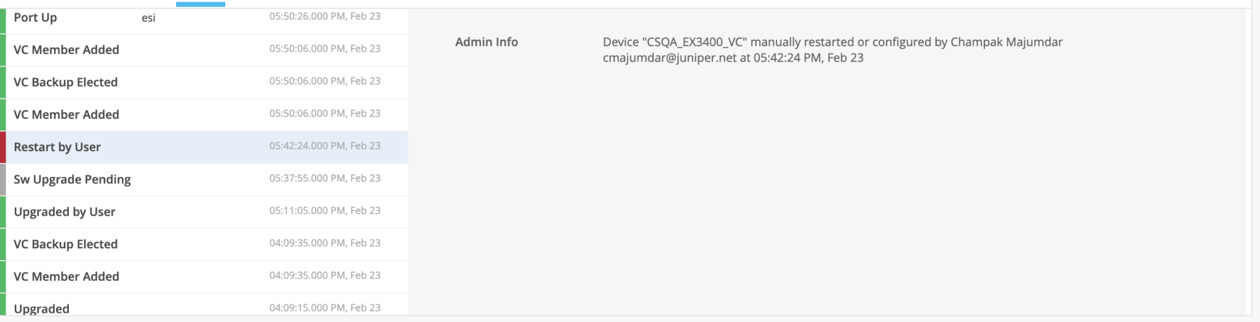This screenshot has width=1260, height=322.
Task: Open VC Member Added event at 04:09:35
Action: [x=204, y=277]
